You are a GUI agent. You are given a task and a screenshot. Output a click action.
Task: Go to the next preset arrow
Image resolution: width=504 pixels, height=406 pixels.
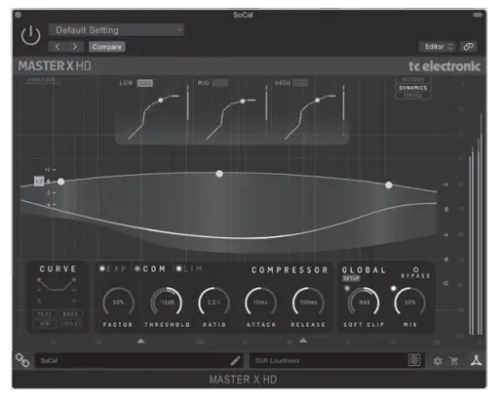(75, 47)
